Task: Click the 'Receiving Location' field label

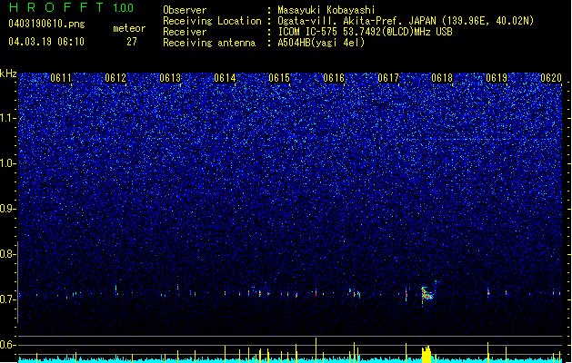Action: click(212, 21)
